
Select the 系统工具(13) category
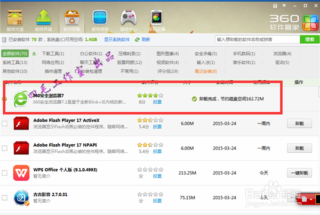pyautogui.click(x=15, y=62)
